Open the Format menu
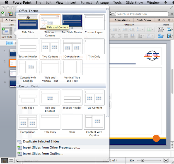Screen dimensions: 174x164 (x=86, y=3)
